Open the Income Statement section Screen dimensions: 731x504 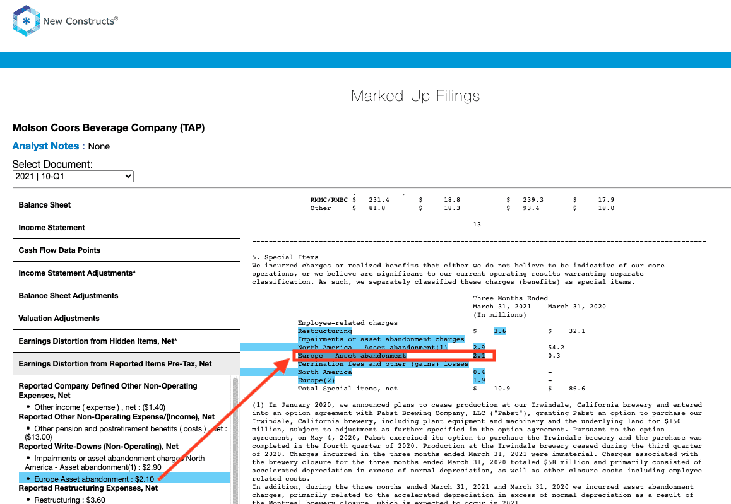point(126,228)
